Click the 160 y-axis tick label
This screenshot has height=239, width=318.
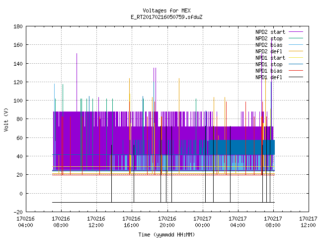[18, 45]
